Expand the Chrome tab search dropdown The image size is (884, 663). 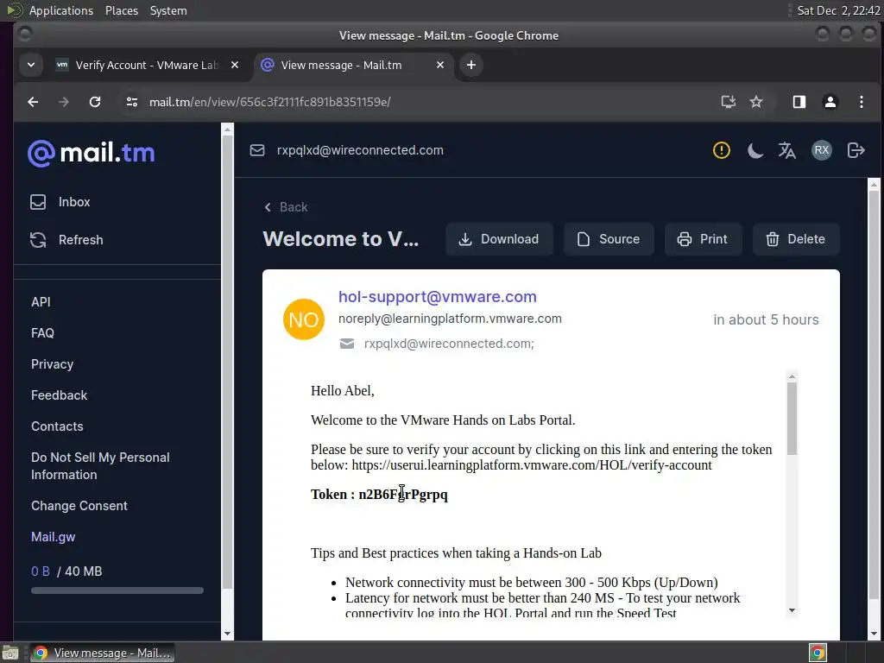31,66
